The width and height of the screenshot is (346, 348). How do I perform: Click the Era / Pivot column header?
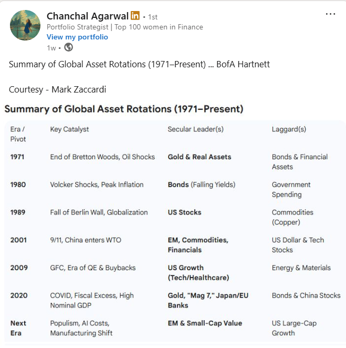[x=18, y=134]
